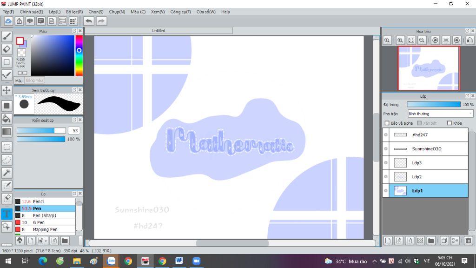
Task: Undock the Lớp layer panel
Action: tap(467, 96)
